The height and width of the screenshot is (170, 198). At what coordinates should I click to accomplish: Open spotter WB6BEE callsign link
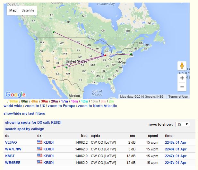click(x=13, y=163)
